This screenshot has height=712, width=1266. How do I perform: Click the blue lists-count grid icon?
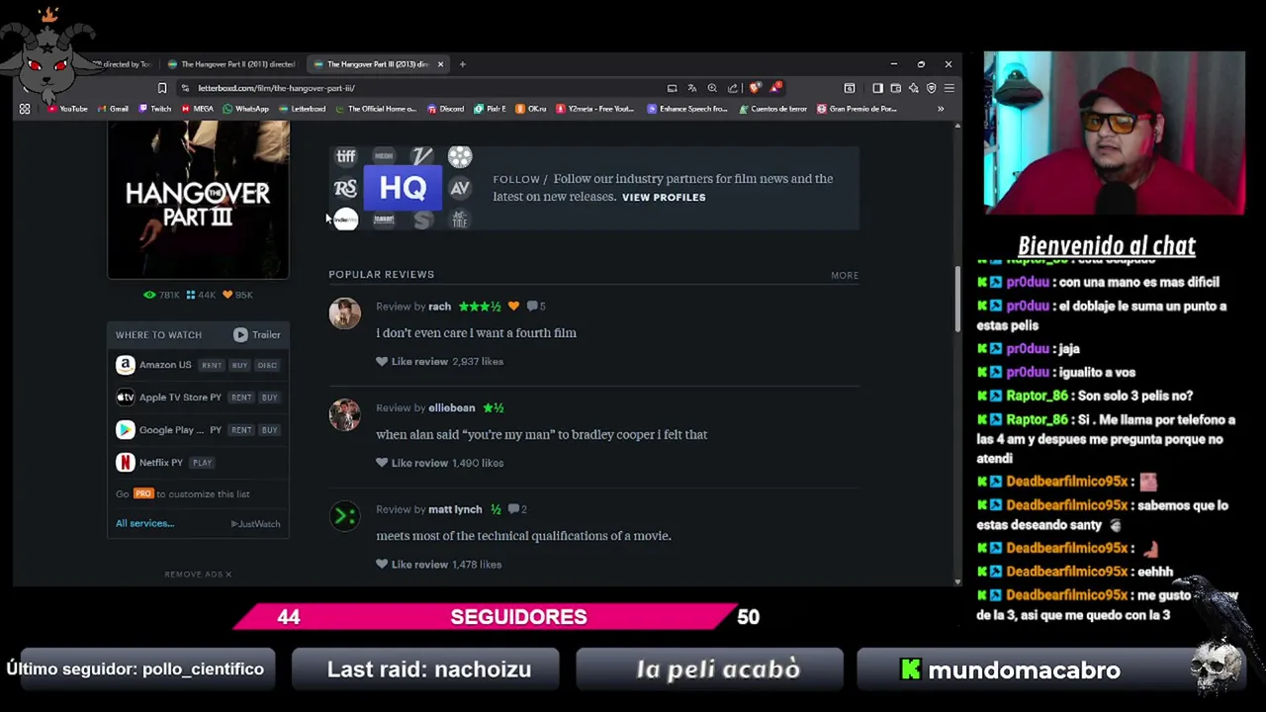click(x=192, y=295)
